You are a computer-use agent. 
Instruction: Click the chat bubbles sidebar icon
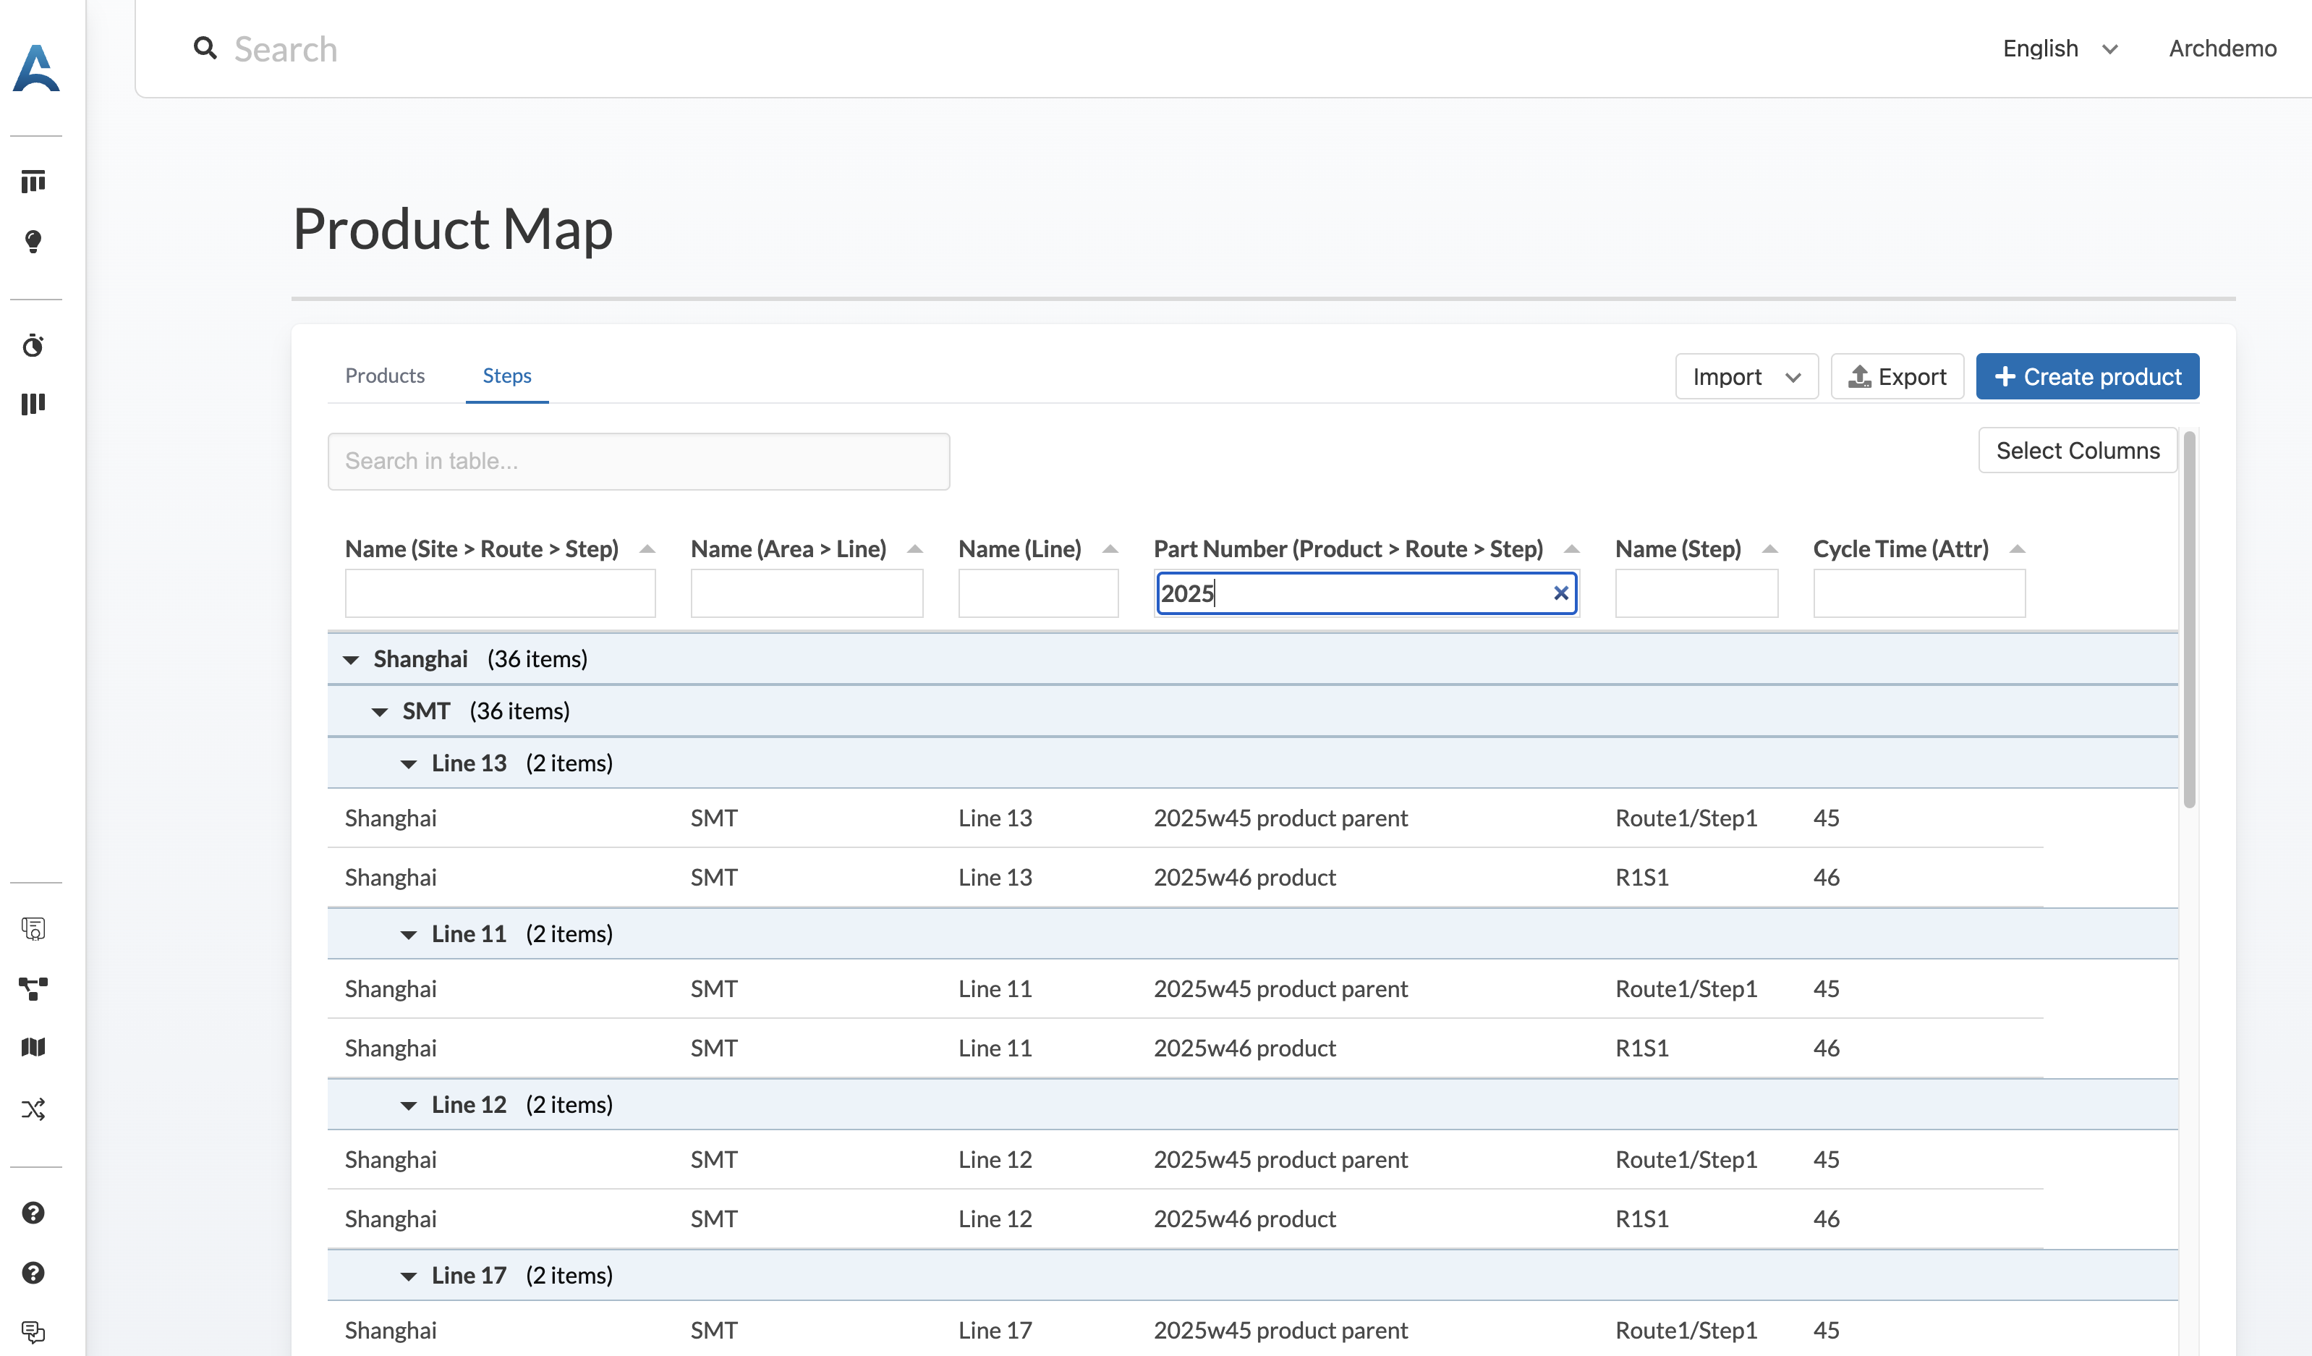[x=33, y=1331]
